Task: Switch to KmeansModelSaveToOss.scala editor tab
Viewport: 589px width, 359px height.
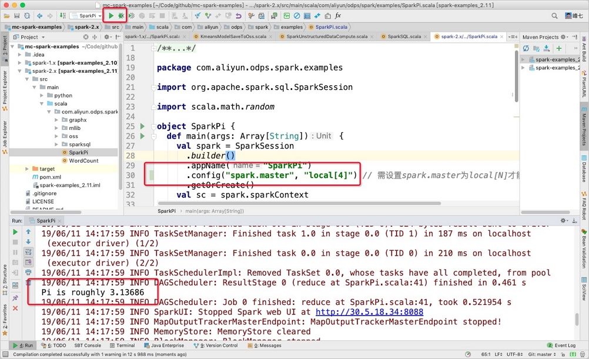Action: [233, 36]
